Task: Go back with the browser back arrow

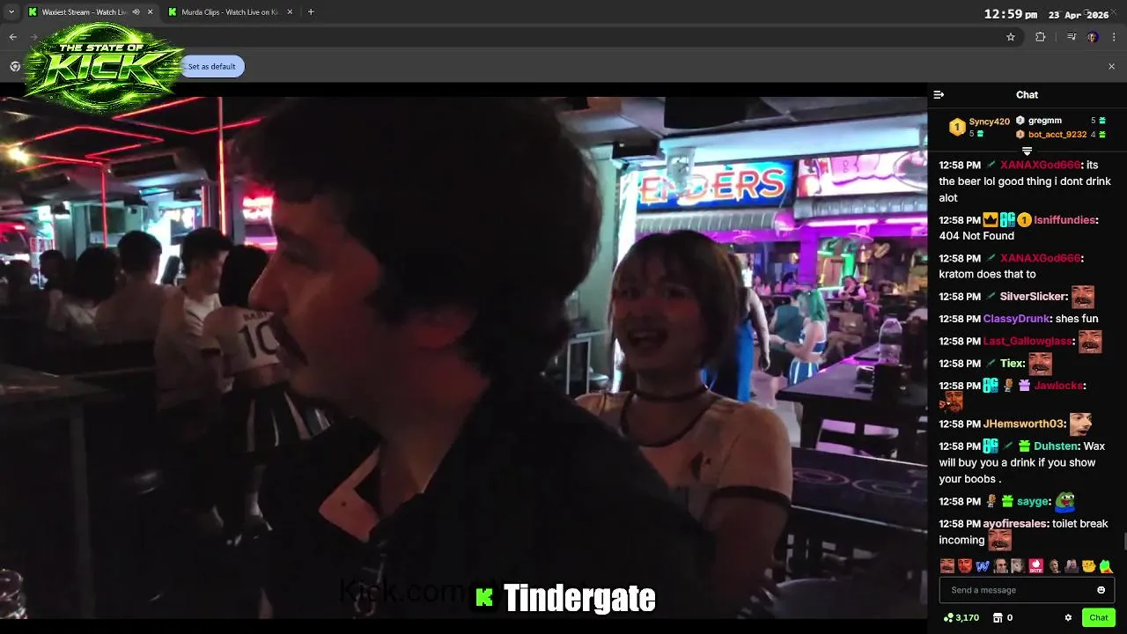Action: [x=13, y=37]
